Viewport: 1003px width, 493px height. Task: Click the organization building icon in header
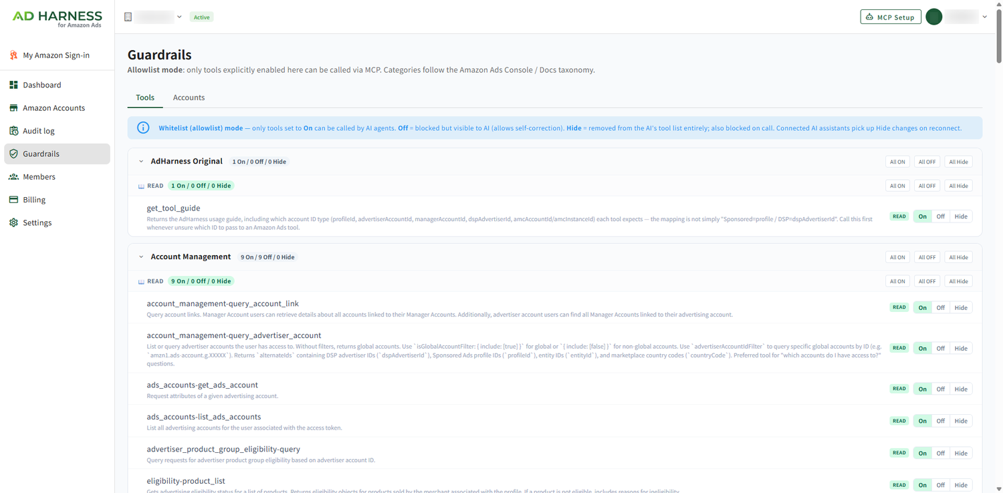[128, 17]
